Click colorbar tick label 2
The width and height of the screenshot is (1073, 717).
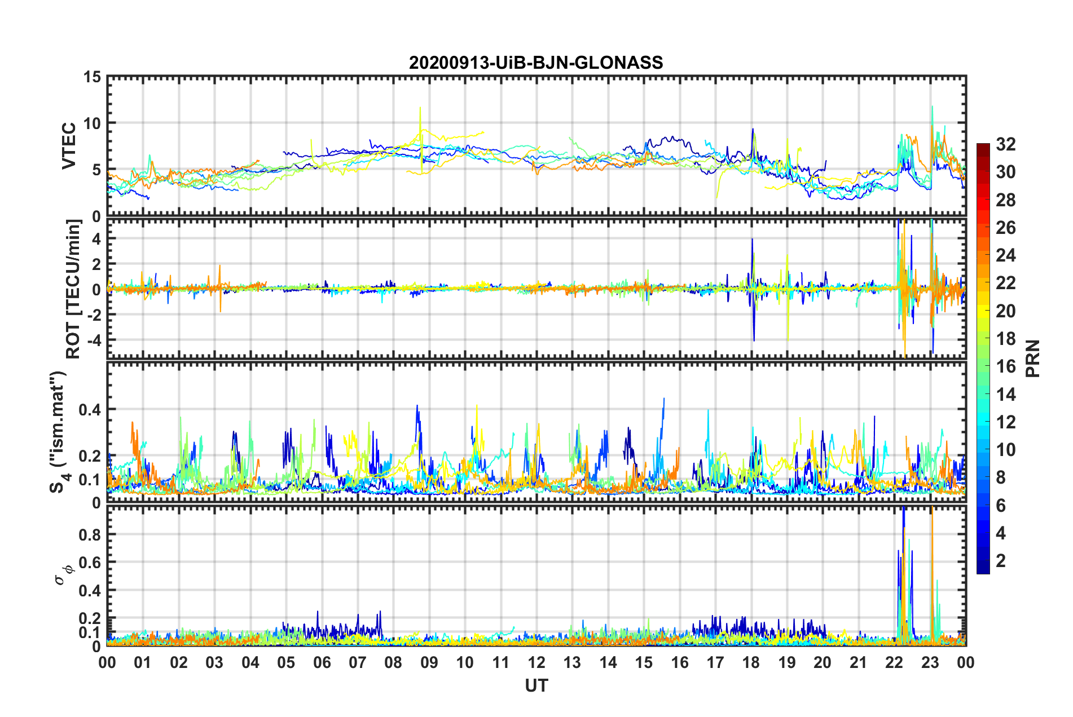[1001, 561]
